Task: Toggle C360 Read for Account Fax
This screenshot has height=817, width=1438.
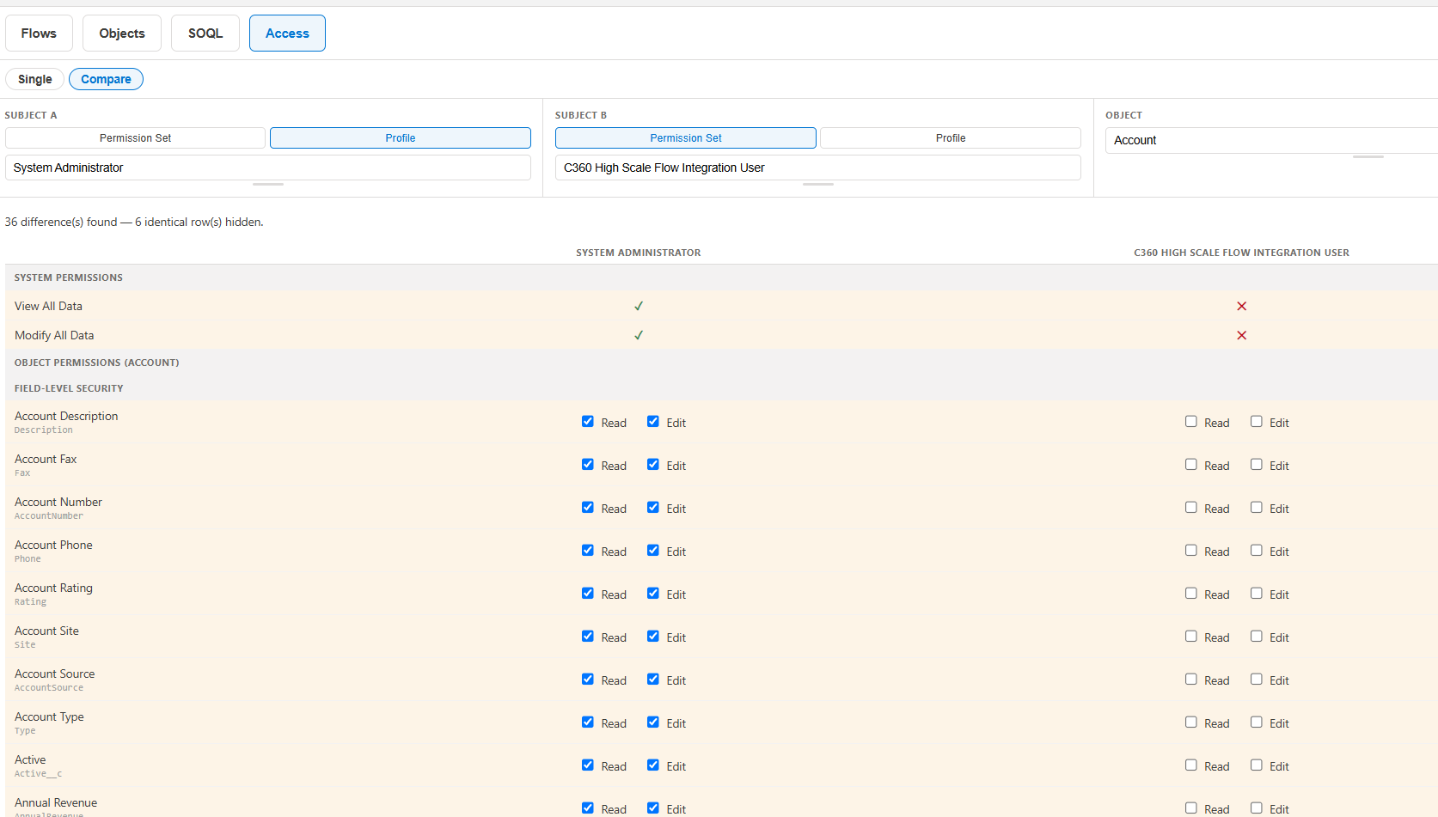Action: [x=1191, y=465]
